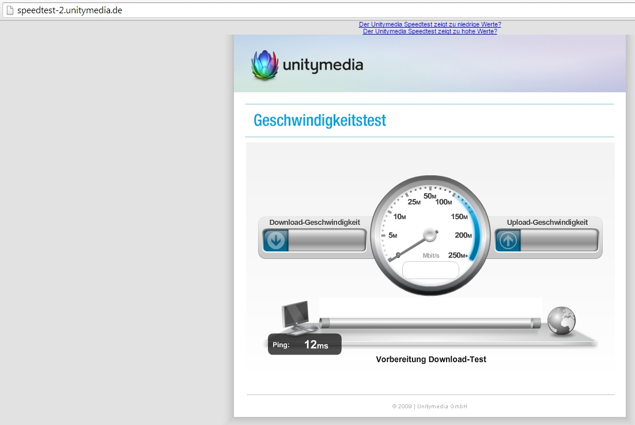Click the 25M gauge label
The width and height of the screenshot is (635, 425).
pos(414,202)
